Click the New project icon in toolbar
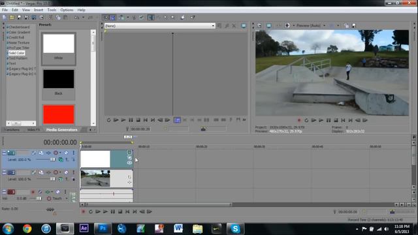The image size is (418, 235). click(x=5, y=18)
